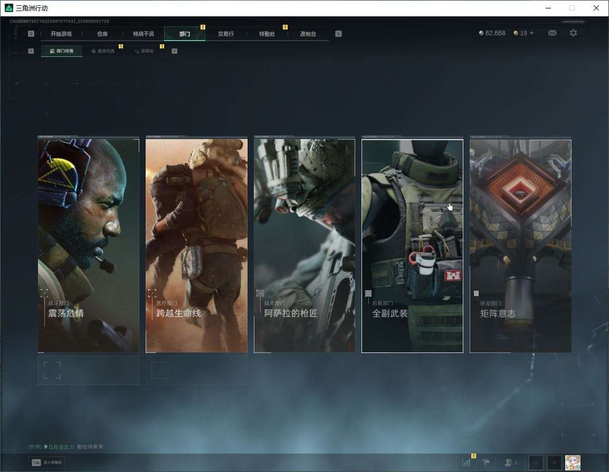Open the friends list icon in bottom bar
This screenshot has width=609, height=472.
point(510,463)
